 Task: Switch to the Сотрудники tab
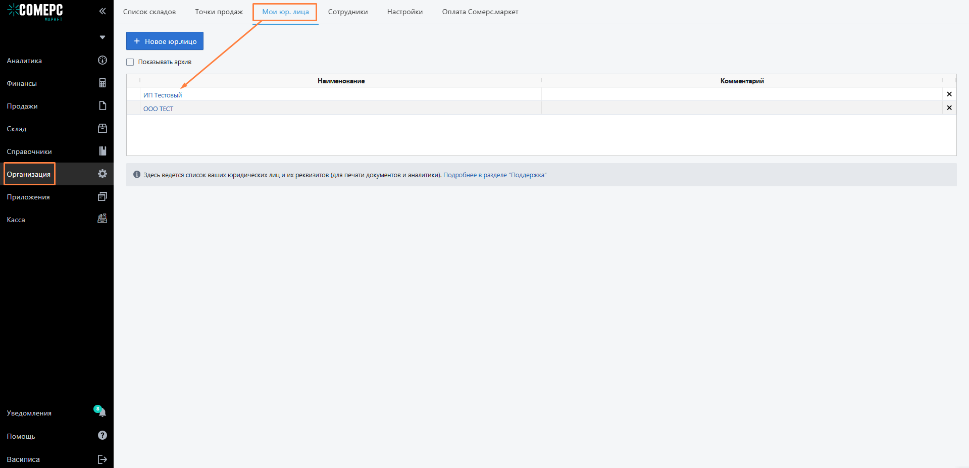coord(347,12)
